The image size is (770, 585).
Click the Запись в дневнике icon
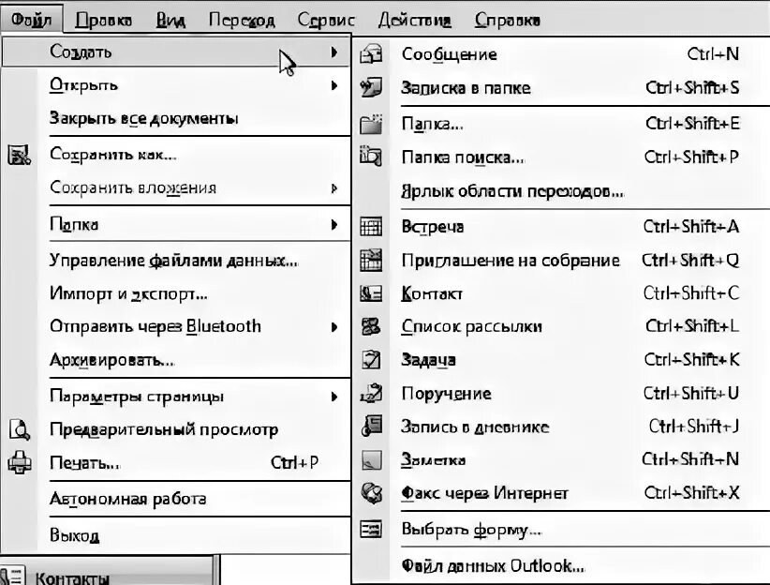[x=371, y=426]
